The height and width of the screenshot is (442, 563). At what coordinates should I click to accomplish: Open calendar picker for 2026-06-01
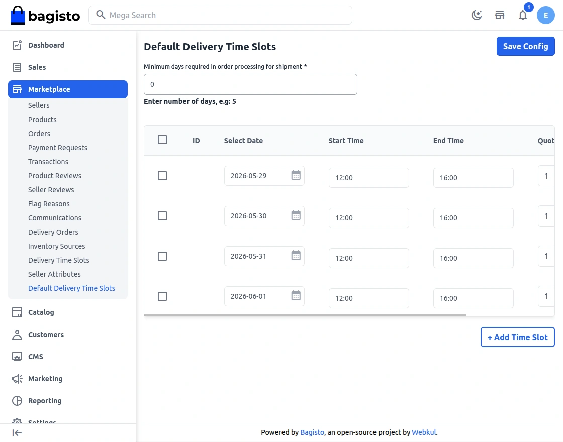[296, 296]
